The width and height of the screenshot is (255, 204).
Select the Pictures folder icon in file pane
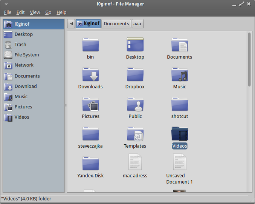[x=90, y=104]
